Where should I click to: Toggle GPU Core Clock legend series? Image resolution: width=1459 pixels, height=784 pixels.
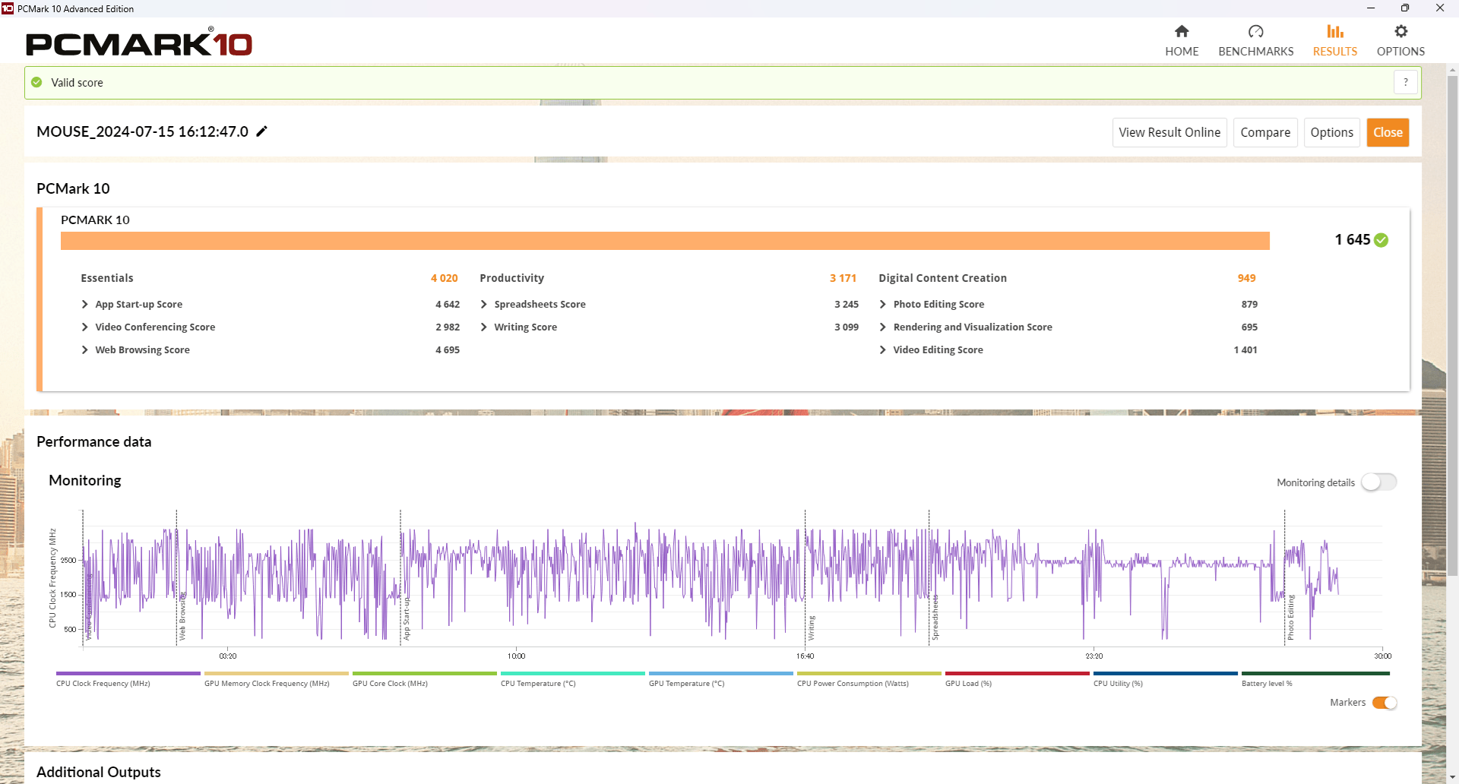click(424, 678)
